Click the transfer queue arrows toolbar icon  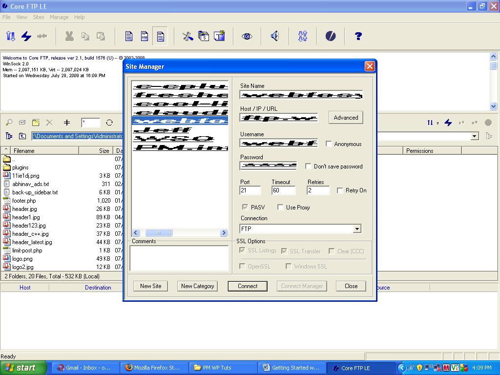coord(303,36)
